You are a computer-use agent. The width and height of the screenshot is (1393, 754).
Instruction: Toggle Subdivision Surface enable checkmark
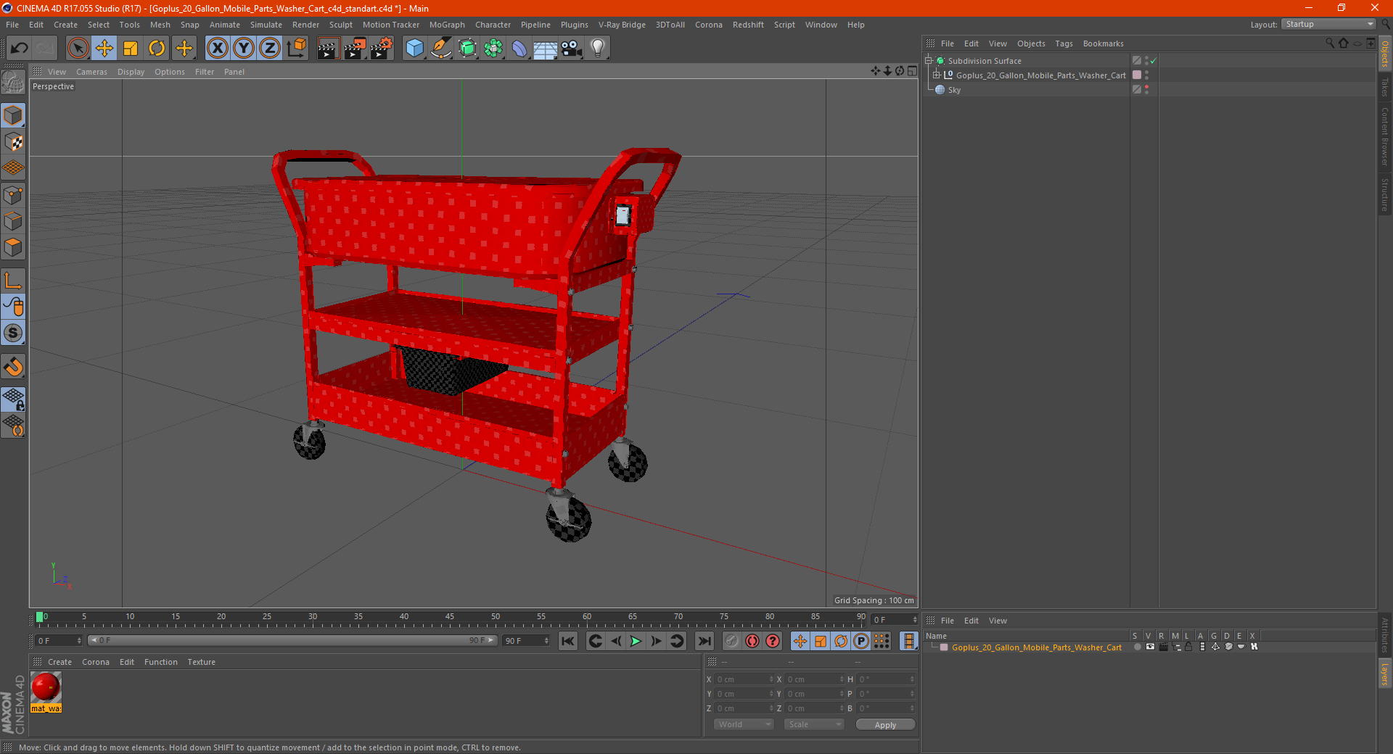coord(1154,61)
